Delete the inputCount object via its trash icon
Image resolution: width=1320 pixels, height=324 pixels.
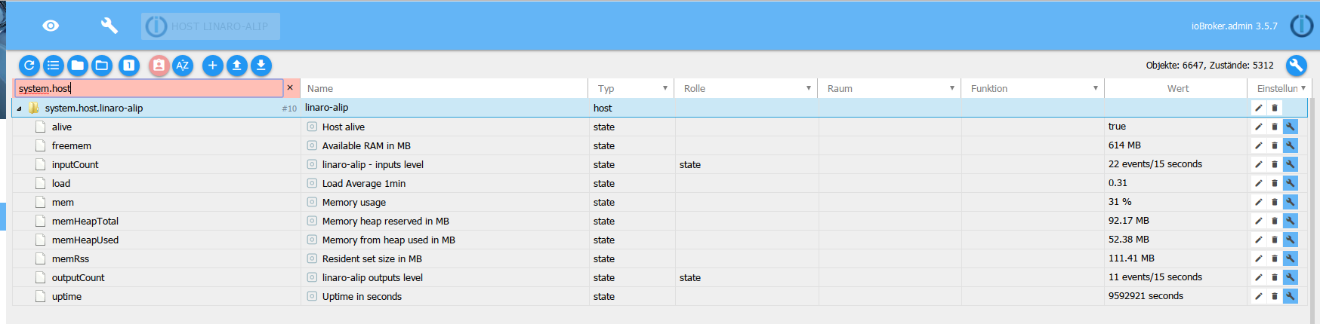1275,164
